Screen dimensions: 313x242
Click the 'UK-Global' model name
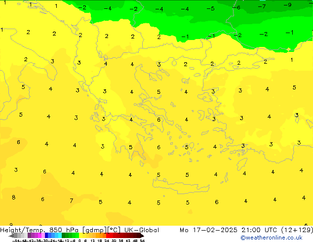tap(142, 230)
